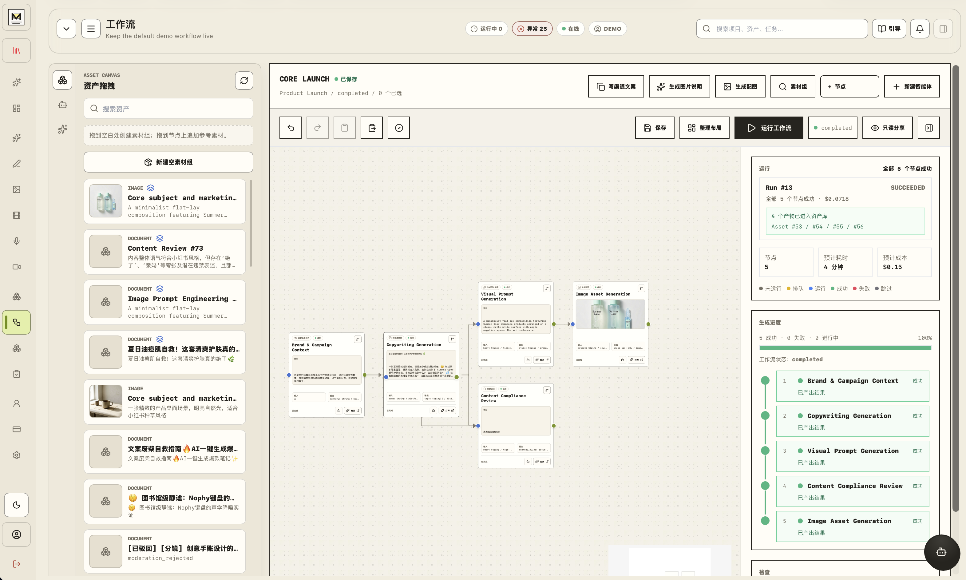Select the pen editor icon in left sidebar
Viewport: 966px width, 580px height.
16,164
